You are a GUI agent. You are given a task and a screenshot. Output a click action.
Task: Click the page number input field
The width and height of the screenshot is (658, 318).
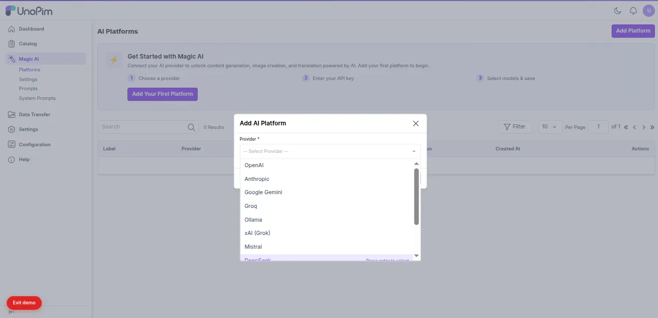click(598, 127)
